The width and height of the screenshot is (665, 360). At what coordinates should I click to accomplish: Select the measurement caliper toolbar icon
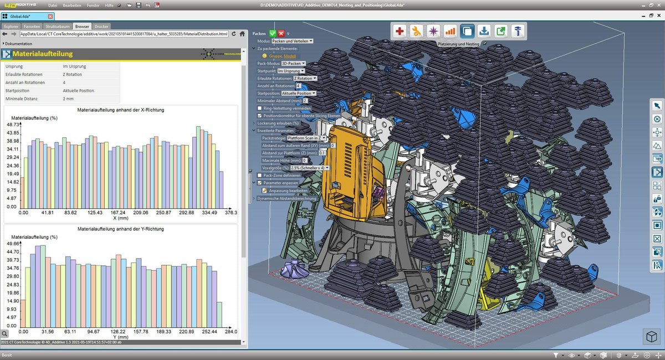(x=518, y=31)
